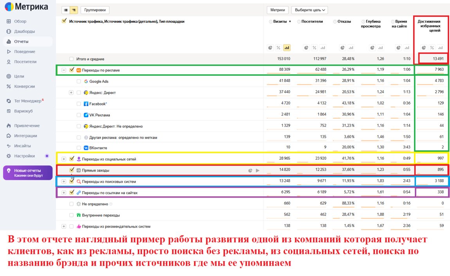The height and width of the screenshot is (276, 450).
Task: Uncheck the Переходы по рекламе checkbox
Action: [x=72, y=70]
